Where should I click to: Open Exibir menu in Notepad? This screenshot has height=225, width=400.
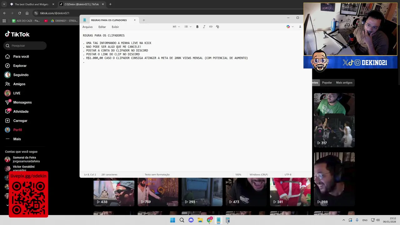click(115, 27)
